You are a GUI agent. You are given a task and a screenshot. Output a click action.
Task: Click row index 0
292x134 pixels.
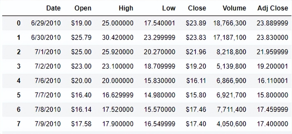pyautogui.click(x=19, y=23)
